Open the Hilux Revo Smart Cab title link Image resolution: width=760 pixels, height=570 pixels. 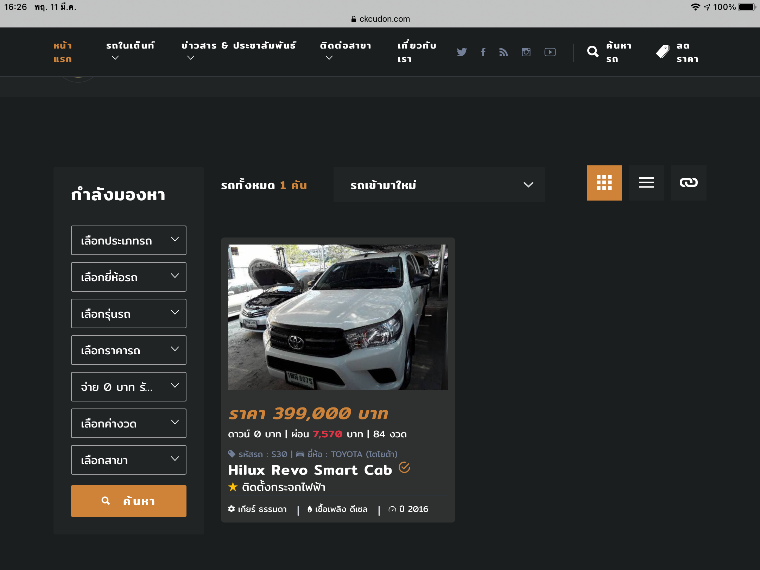(x=310, y=470)
